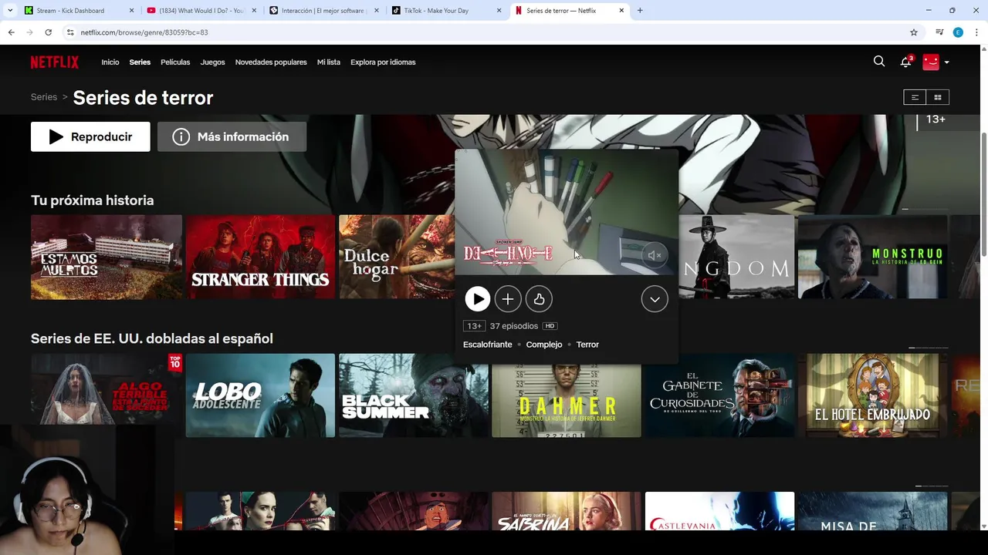The image size is (988, 555).
Task: Click the page vertical scrollbar
Action: point(983,194)
